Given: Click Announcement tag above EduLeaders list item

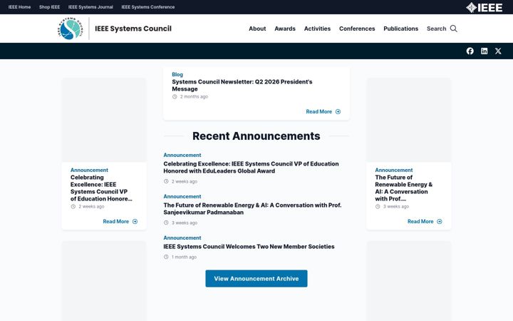Looking at the screenshot, I should 182,155.
